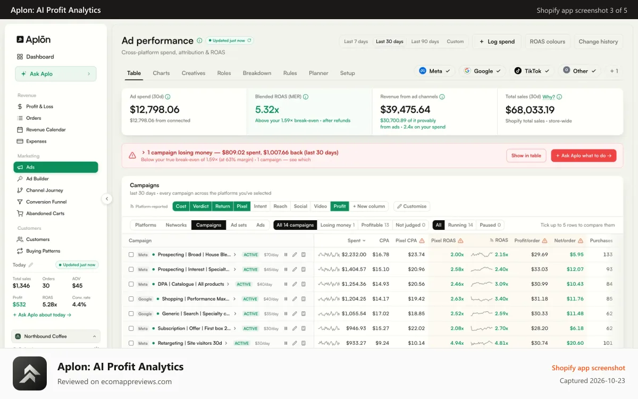This screenshot has width=638, height=399.
Task: Open the Channel Journey branch icon
Action: click(20, 190)
